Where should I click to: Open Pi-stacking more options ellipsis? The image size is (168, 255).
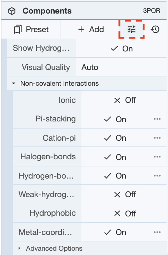tap(157, 119)
